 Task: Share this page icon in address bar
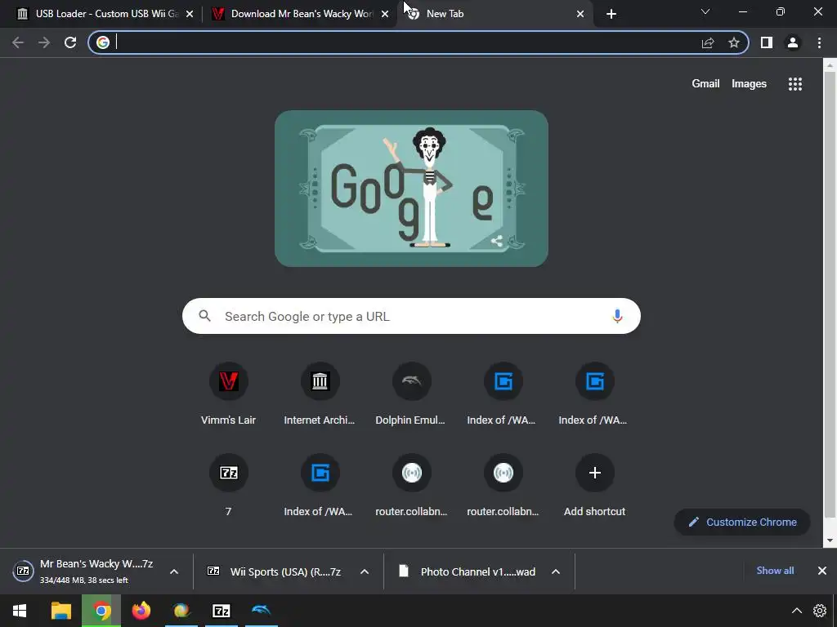(708, 42)
